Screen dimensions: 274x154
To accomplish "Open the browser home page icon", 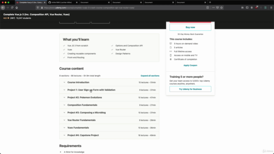I will (x=17, y=8).
